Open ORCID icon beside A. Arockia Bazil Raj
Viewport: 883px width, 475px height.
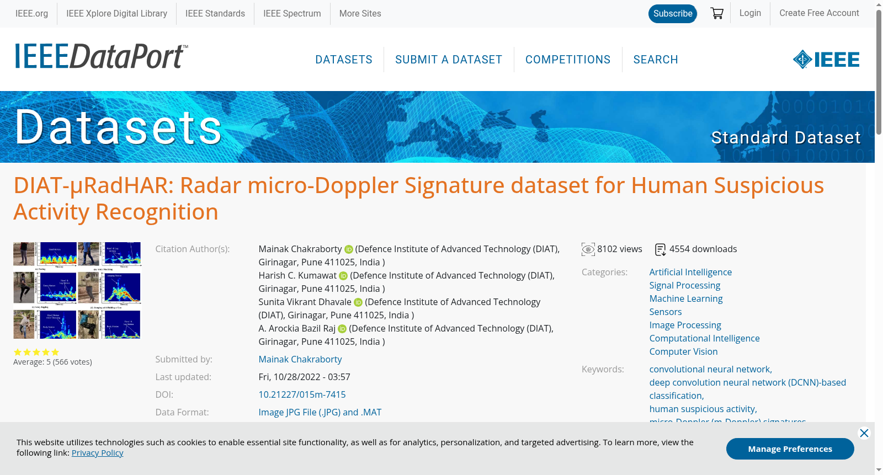click(342, 329)
